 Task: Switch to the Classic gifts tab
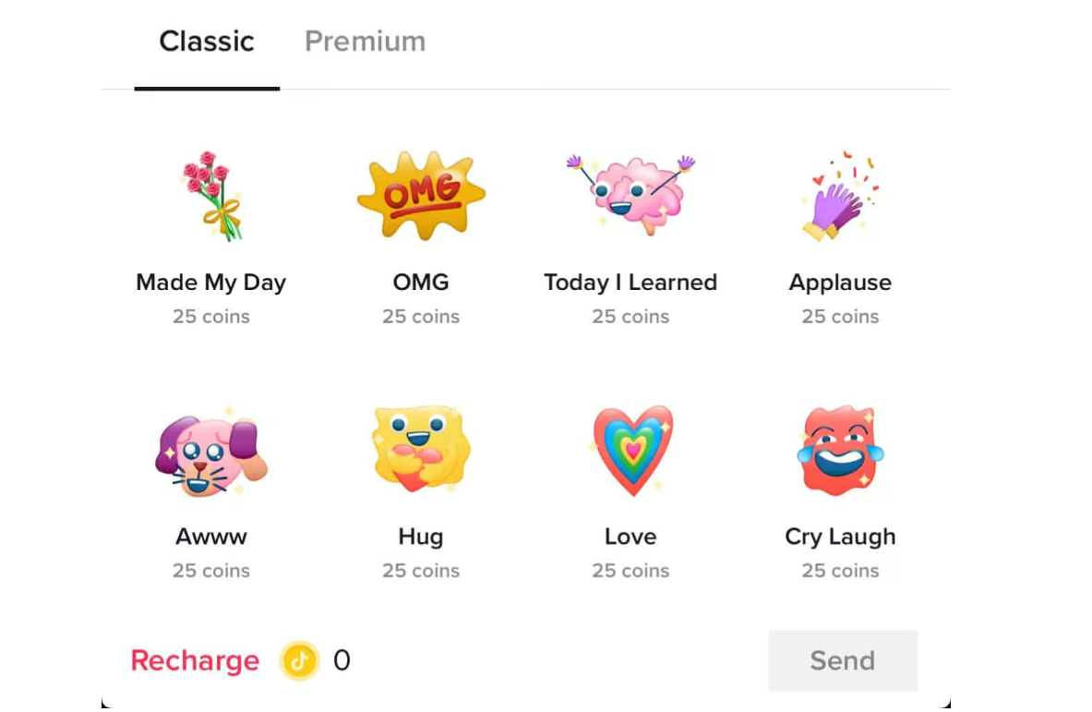point(207,42)
